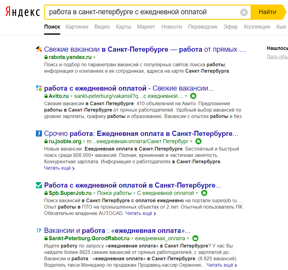Screen dimensions: 288x270
Task: Click the Jooble blue J favicon
Action: pyautogui.click(x=39, y=133)
